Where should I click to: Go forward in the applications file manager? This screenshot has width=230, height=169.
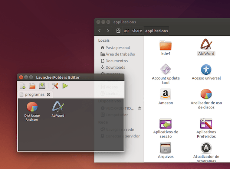point(108,31)
